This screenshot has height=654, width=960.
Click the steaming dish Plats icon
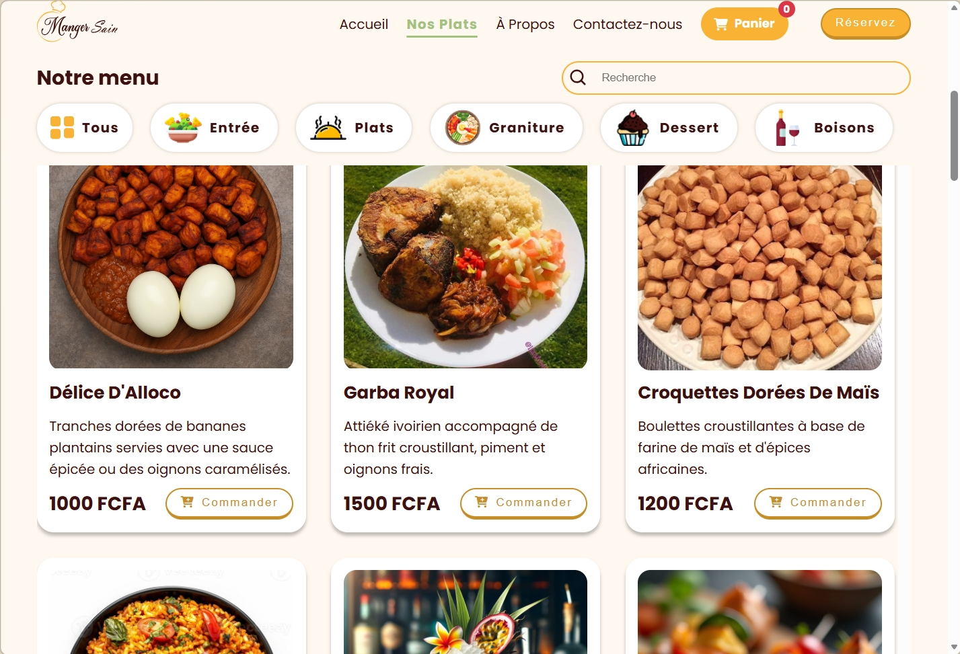(x=328, y=128)
